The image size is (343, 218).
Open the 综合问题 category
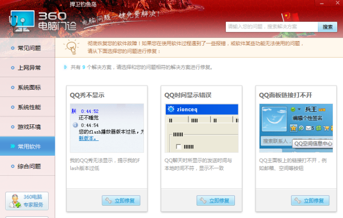coord(27,166)
